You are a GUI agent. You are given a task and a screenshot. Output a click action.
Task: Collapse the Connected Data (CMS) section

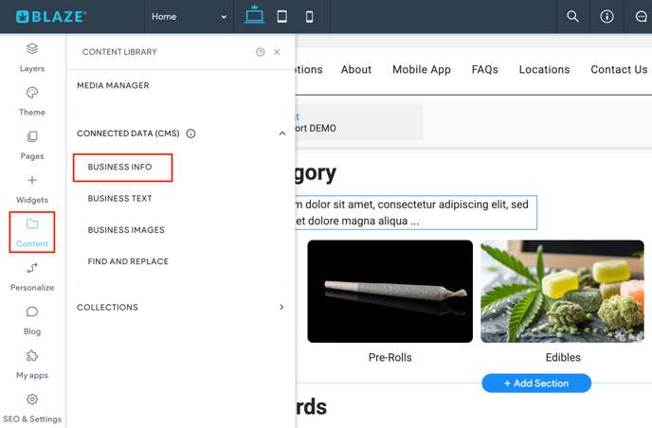(x=281, y=134)
